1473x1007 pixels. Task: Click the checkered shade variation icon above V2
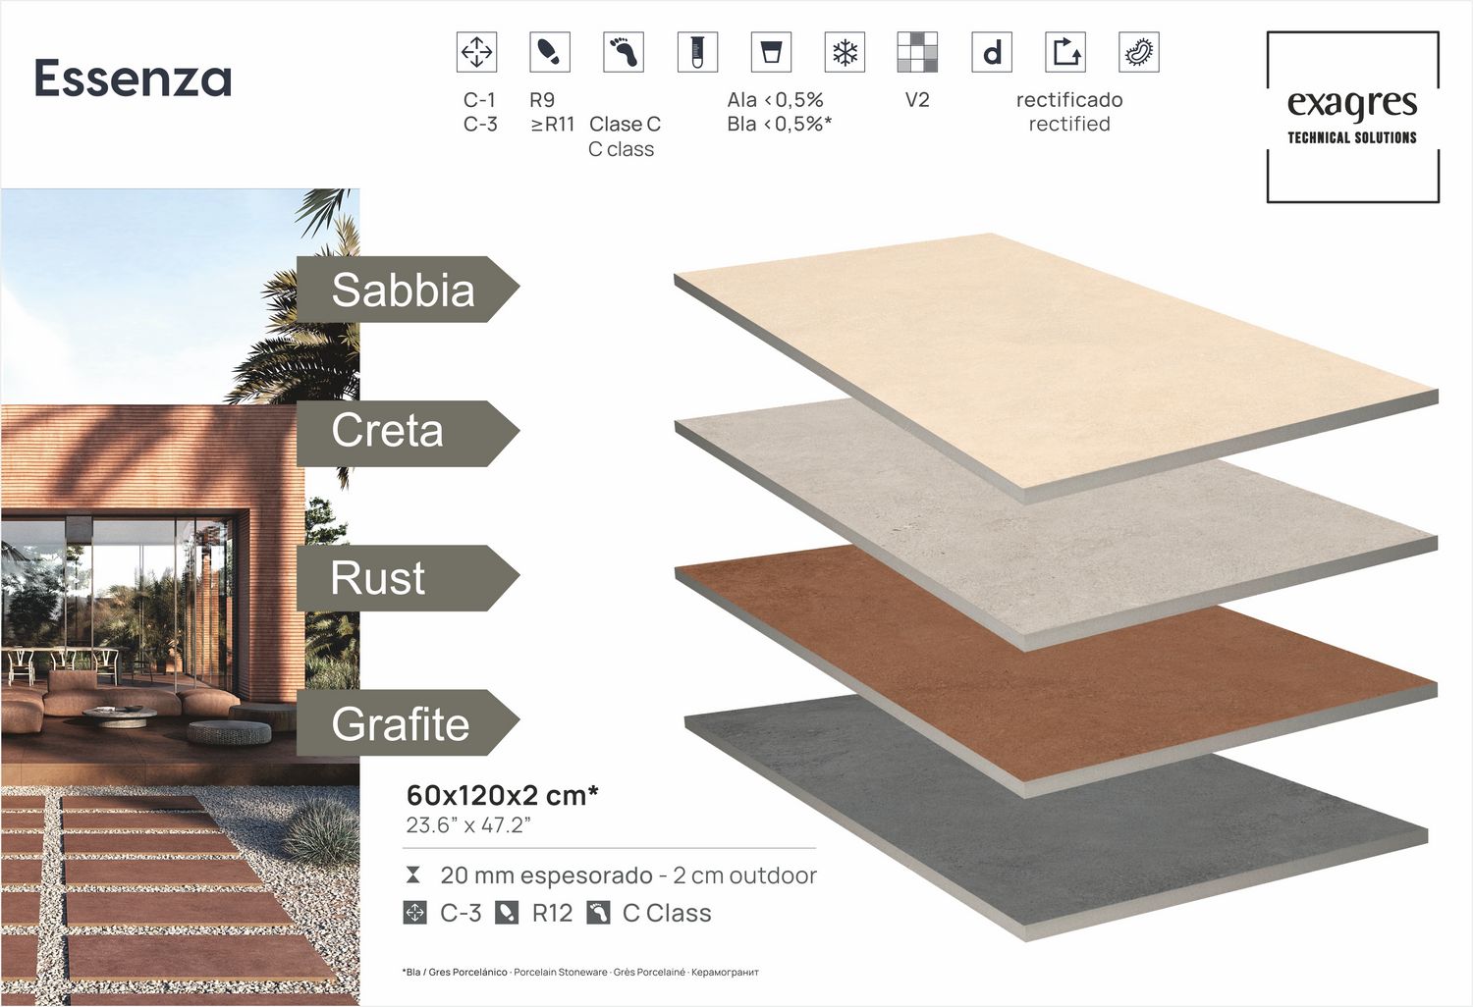tap(917, 52)
